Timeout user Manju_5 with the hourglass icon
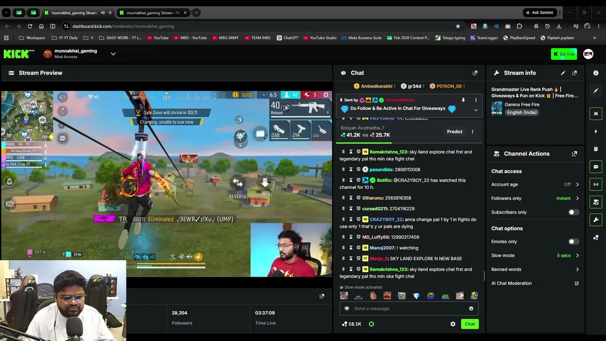Image resolution: width=606 pixels, height=341 pixels. tap(351, 259)
